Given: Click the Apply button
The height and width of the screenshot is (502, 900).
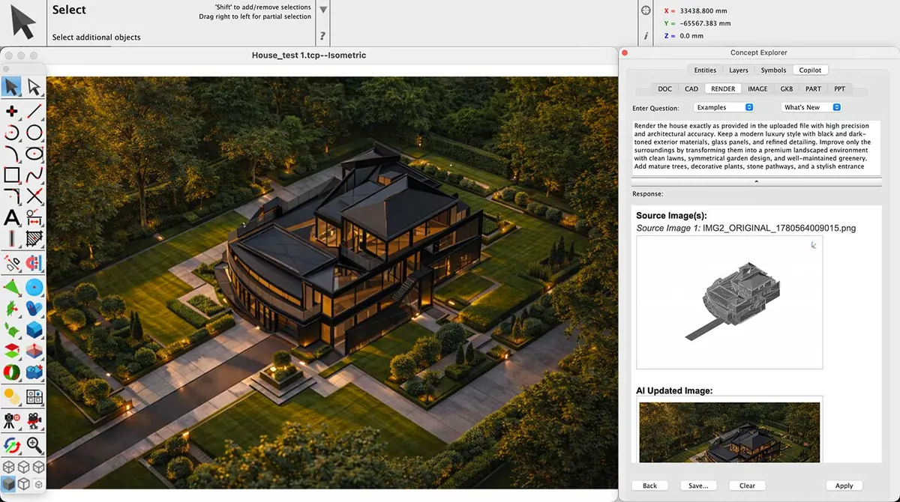Looking at the screenshot, I should [844, 486].
